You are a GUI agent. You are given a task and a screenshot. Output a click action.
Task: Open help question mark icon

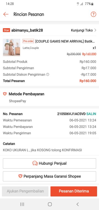[94, 14]
